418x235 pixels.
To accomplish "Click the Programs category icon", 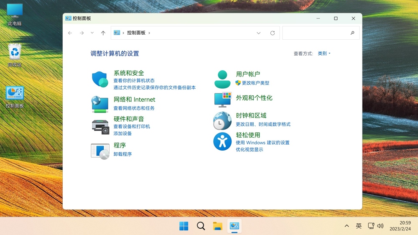I will [x=100, y=151].
